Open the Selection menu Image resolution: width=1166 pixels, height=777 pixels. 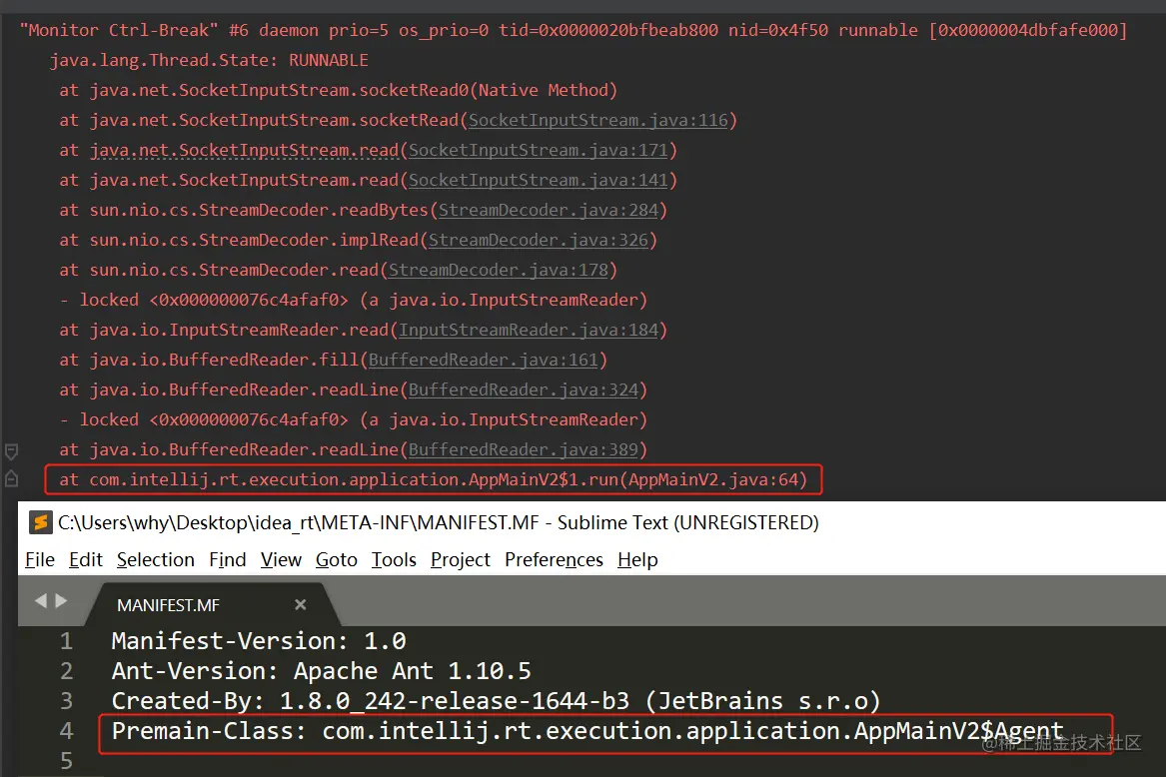(x=156, y=560)
